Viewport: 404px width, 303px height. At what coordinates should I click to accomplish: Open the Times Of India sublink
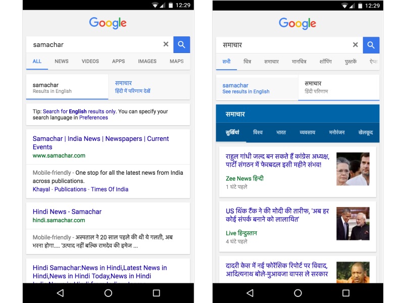(110, 189)
